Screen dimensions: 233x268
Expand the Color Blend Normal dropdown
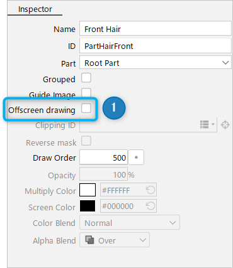click(130, 223)
